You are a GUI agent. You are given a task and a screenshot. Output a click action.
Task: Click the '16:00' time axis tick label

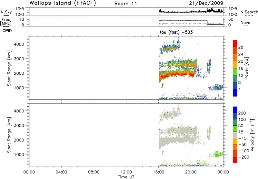pyautogui.click(x=158, y=172)
